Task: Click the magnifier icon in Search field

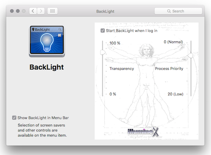Action: [x=169, y=11]
